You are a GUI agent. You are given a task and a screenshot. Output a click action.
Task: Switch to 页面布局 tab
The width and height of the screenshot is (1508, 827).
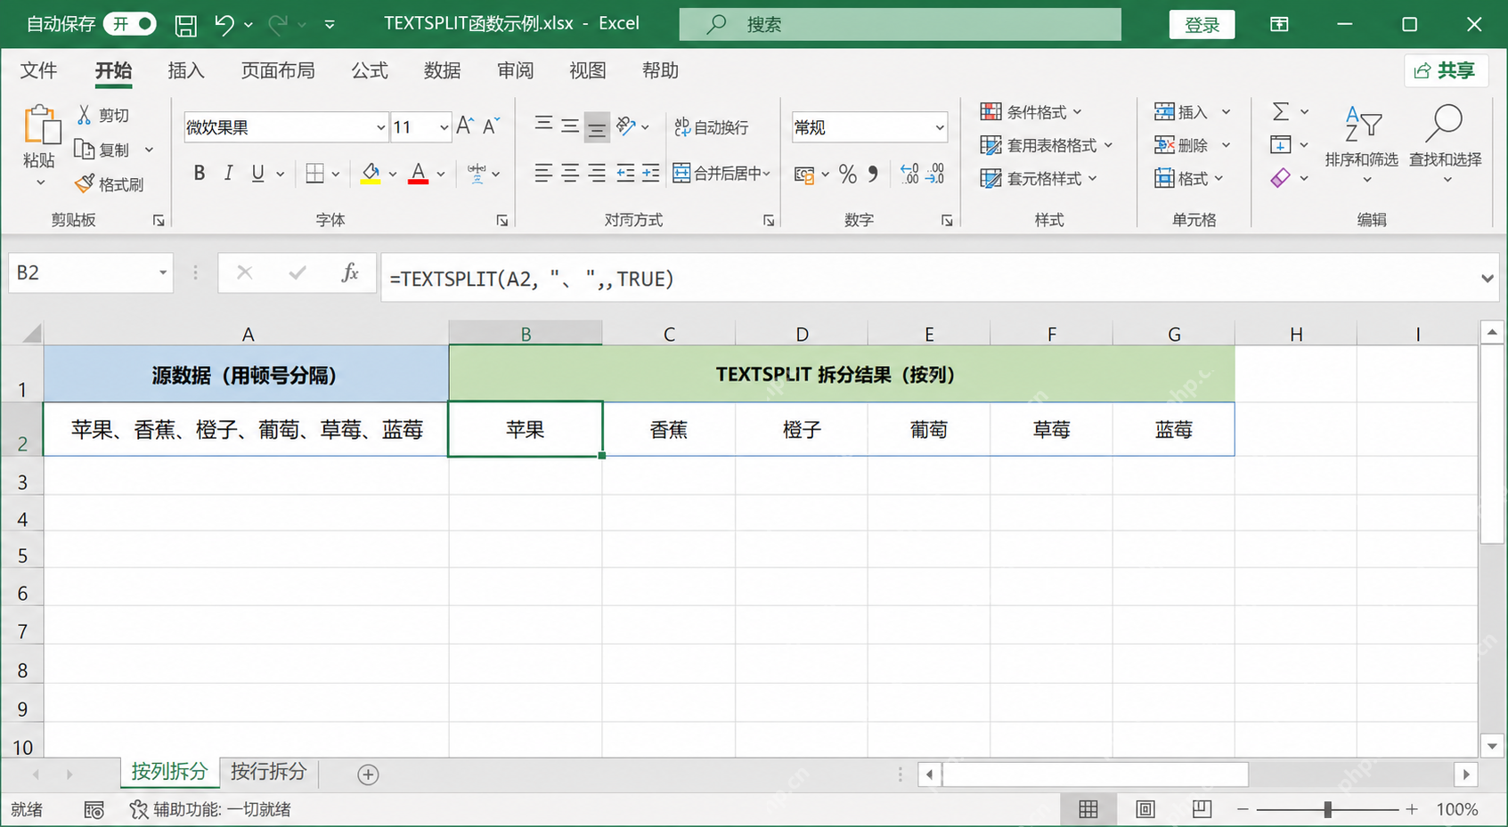278,70
